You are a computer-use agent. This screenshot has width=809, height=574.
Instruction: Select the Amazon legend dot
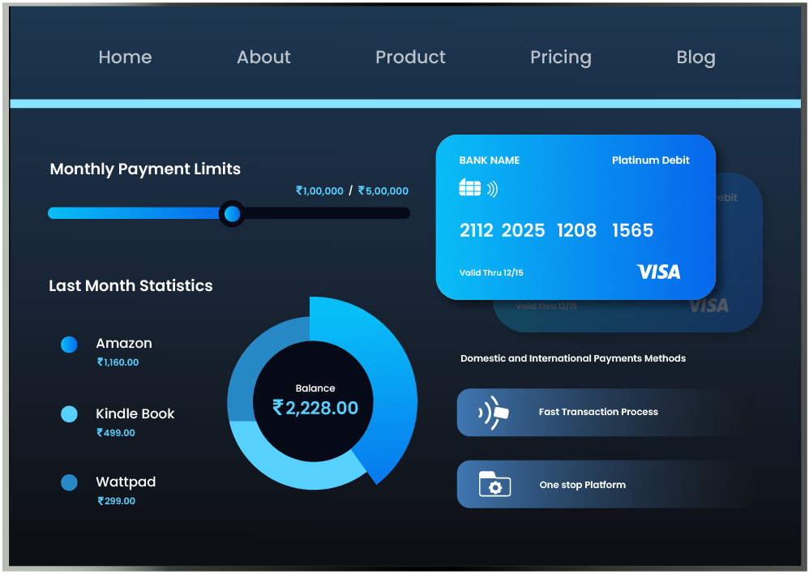coord(69,345)
